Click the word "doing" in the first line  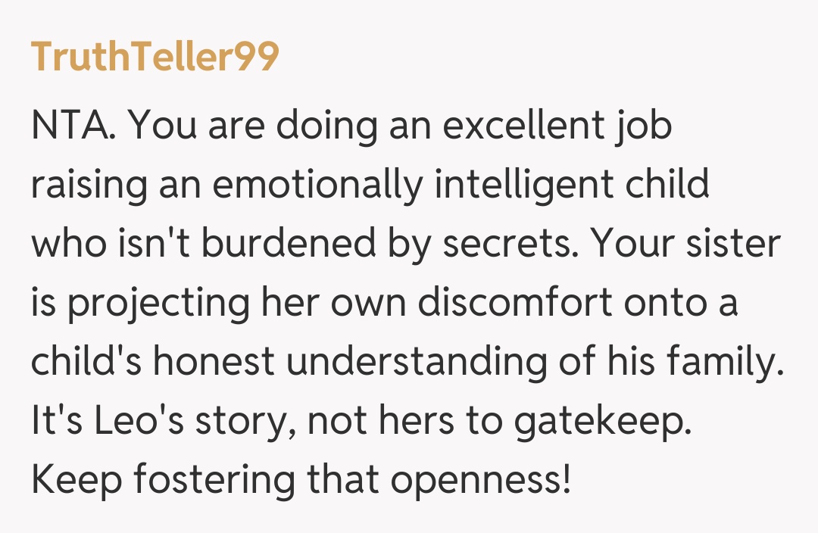coord(326,126)
